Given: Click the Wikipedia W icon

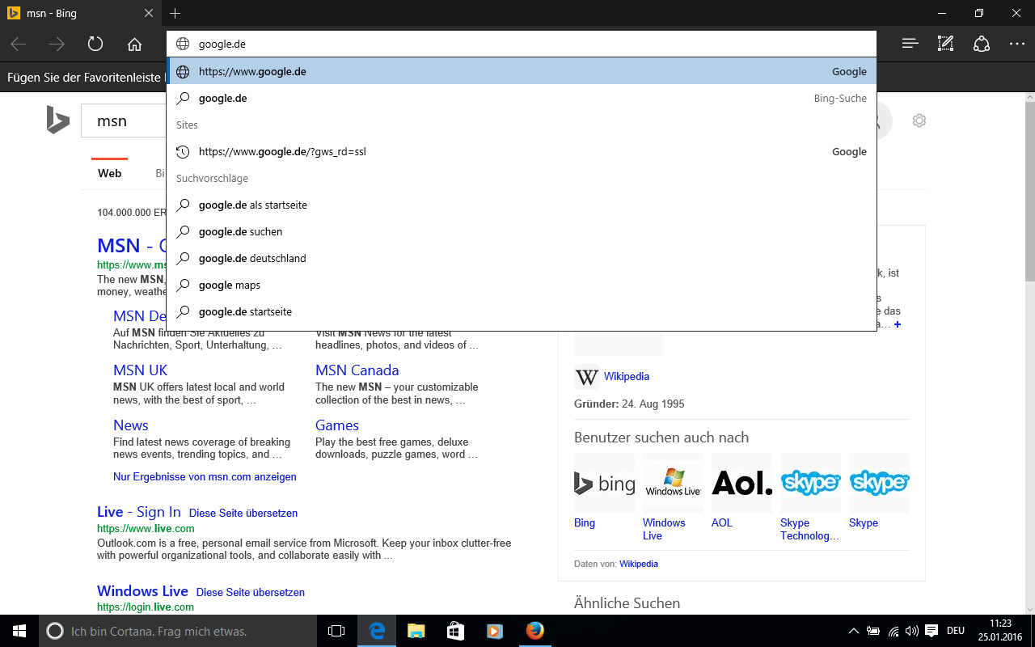Looking at the screenshot, I should [x=586, y=378].
